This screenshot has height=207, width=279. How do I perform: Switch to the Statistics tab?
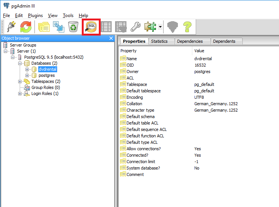coord(159,41)
